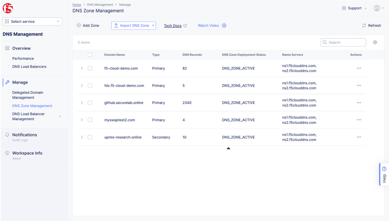Expand the github.securelab.online row
The width and height of the screenshot is (389, 221).
pos(82,103)
